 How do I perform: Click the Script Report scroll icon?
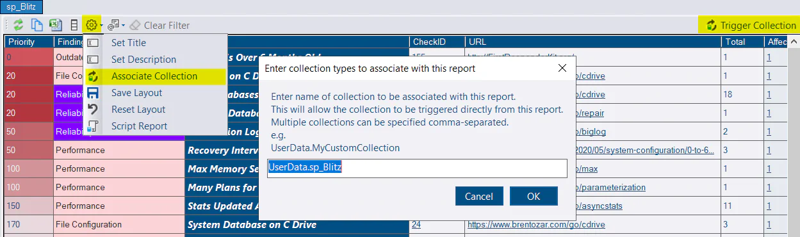click(x=93, y=126)
